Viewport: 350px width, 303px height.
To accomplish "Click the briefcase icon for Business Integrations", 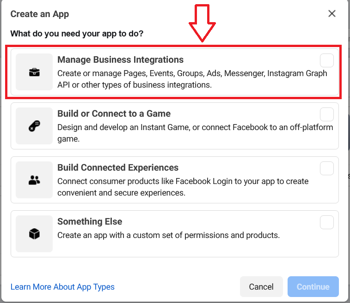I will pyautogui.click(x=34, y=72).
